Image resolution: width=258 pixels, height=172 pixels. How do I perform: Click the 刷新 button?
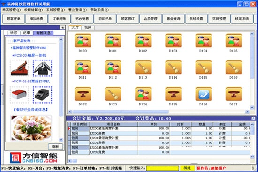pyautogui.click(x=55, y=147)
